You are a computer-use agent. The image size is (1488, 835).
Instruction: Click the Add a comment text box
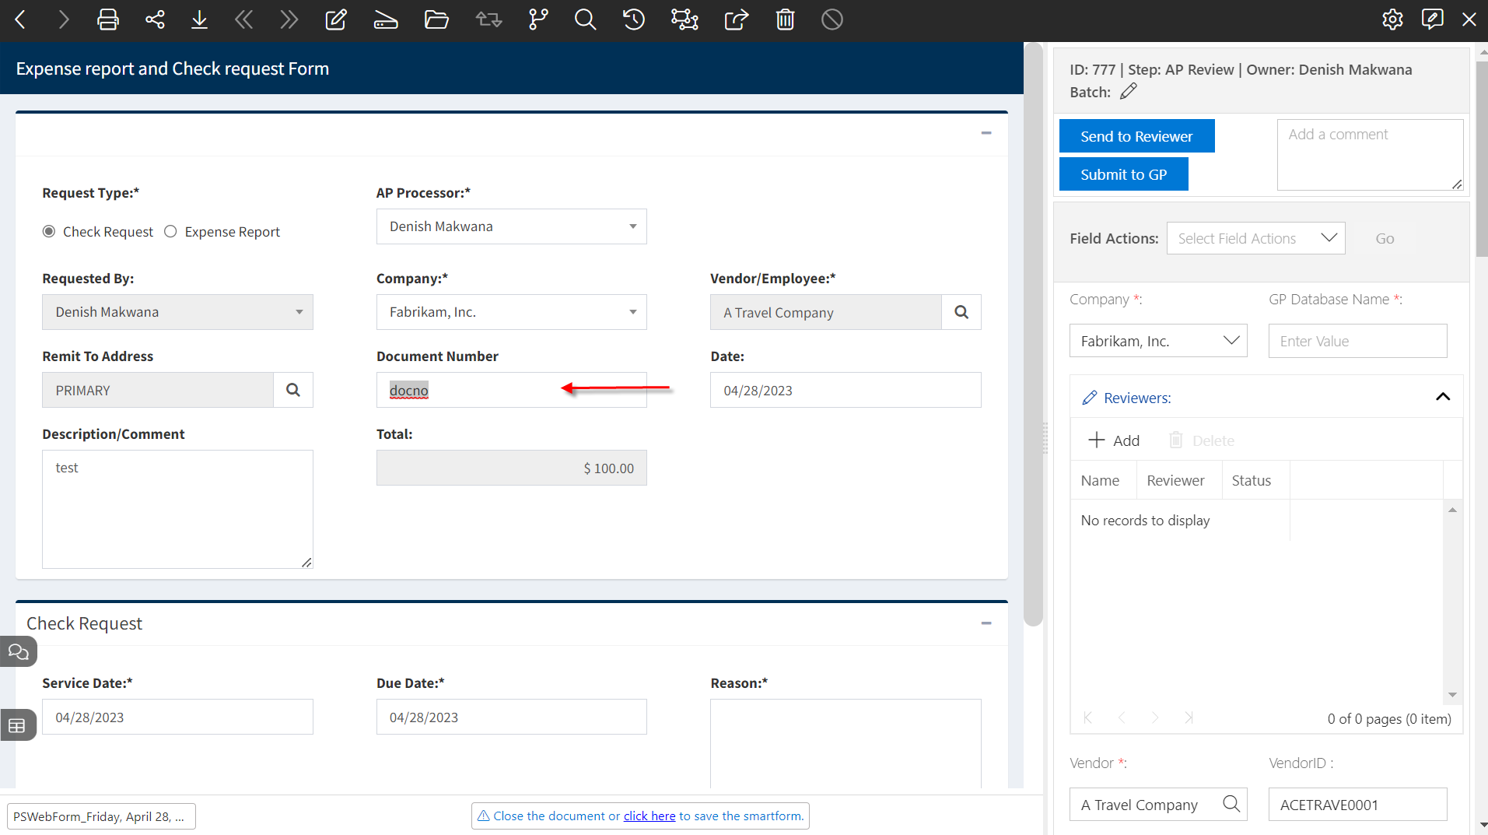[1370, 155]
